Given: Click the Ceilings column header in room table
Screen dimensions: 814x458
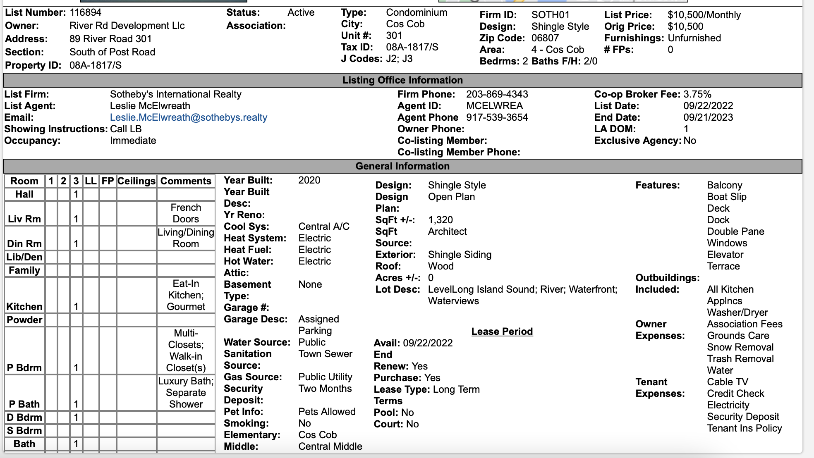Looking at the screenshot, I should pyautogui.click(x=136, y=181).
